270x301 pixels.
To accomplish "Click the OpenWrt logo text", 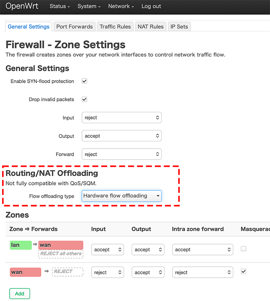I will [22, 6].
